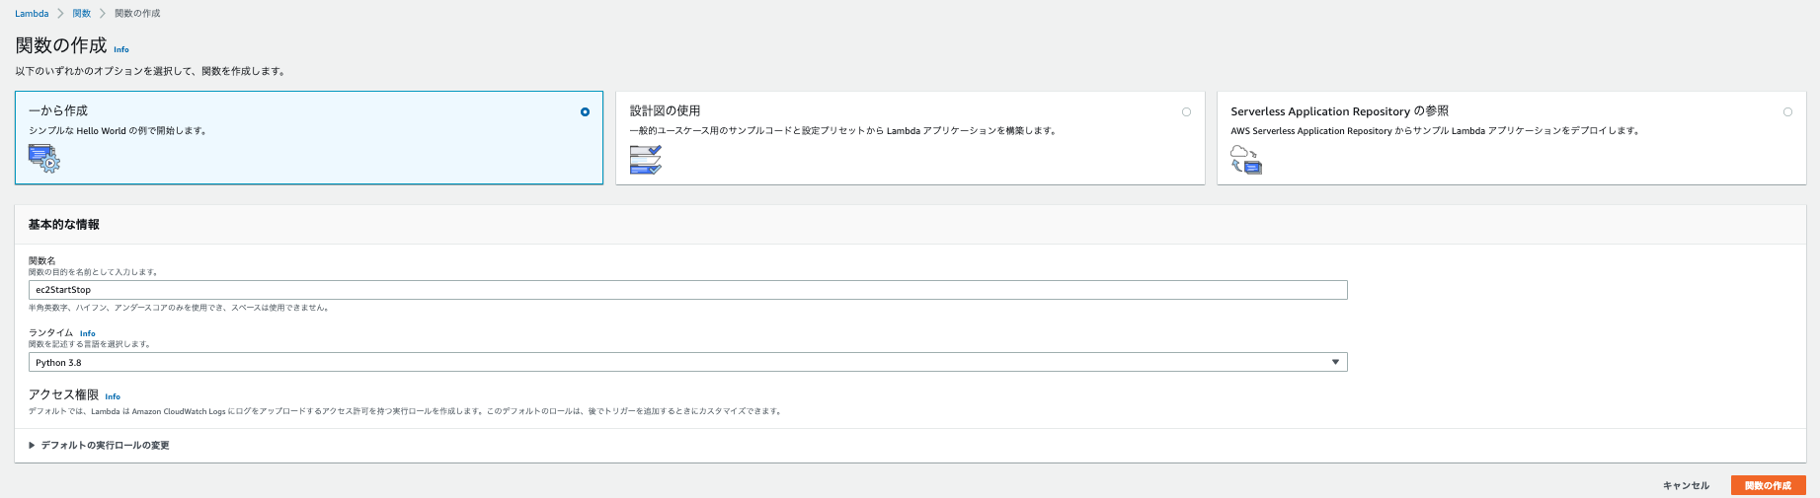Click the blueprint checklist icon
The width and height of the screenshot is (1820, 498).
(646, 160)
